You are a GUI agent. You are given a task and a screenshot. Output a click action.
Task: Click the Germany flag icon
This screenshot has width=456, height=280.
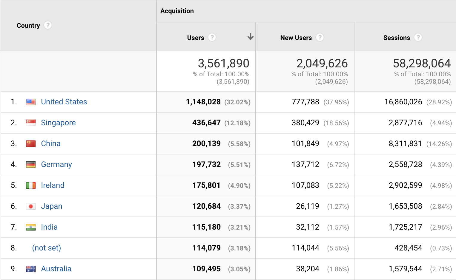tap(31, 164)
